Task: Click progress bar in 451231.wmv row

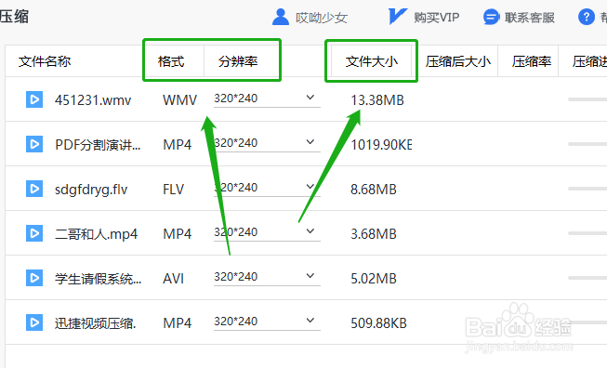Action: pyautogui.click(x=587, y=99)
